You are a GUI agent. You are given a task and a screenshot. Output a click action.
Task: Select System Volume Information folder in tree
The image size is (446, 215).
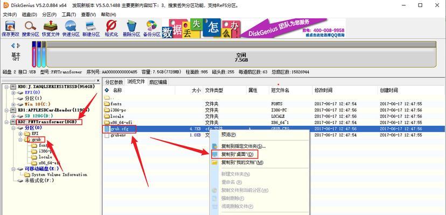[x=59, y=175]
